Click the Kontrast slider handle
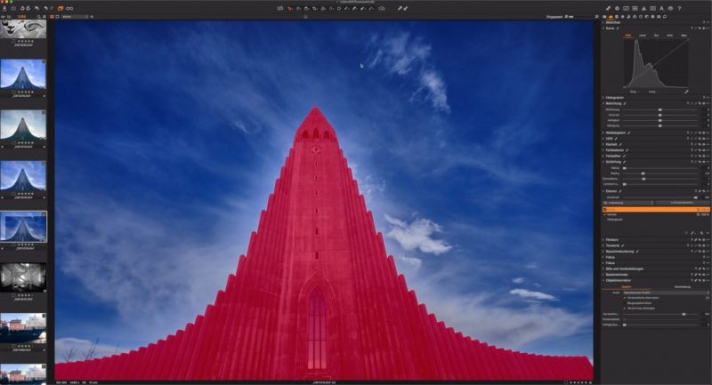This screenshot has width=712, height=385. point(659,116)
